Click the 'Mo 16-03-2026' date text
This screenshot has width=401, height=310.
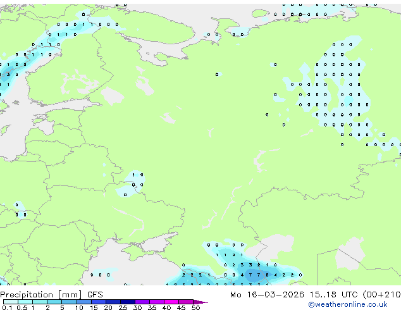coord(268,295)
